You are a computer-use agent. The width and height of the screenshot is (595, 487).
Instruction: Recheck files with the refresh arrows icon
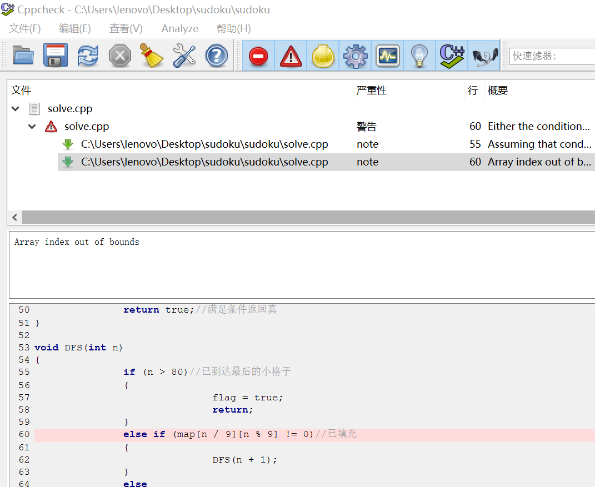pos(88,56)
